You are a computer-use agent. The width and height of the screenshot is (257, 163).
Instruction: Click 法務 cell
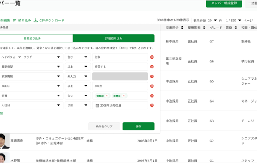[x=90, y=161]
